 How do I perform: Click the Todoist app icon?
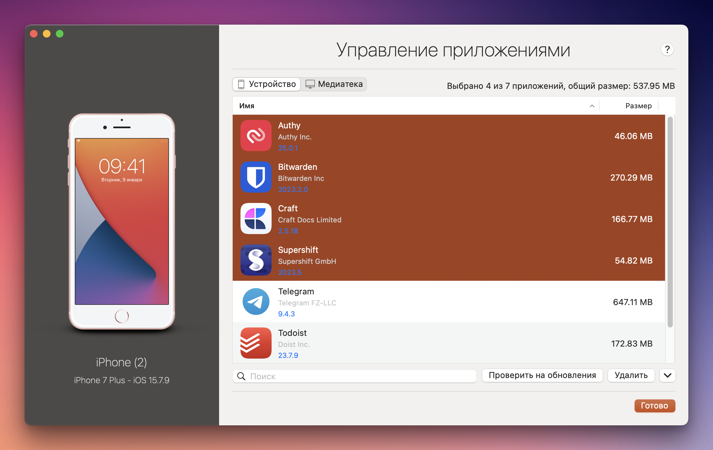(x=256, y=343)
